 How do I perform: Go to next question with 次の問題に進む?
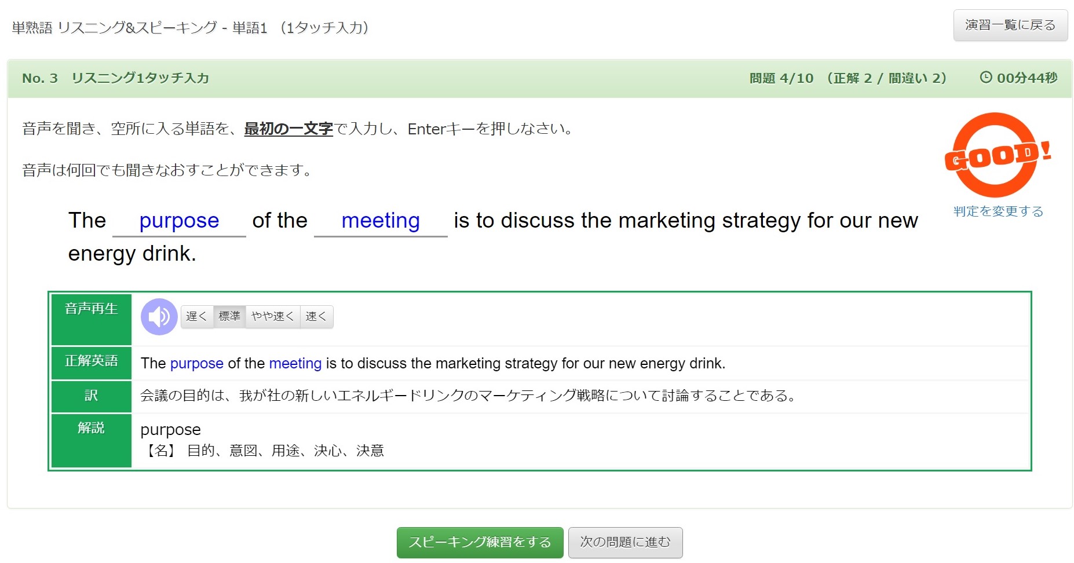(625, 543)
